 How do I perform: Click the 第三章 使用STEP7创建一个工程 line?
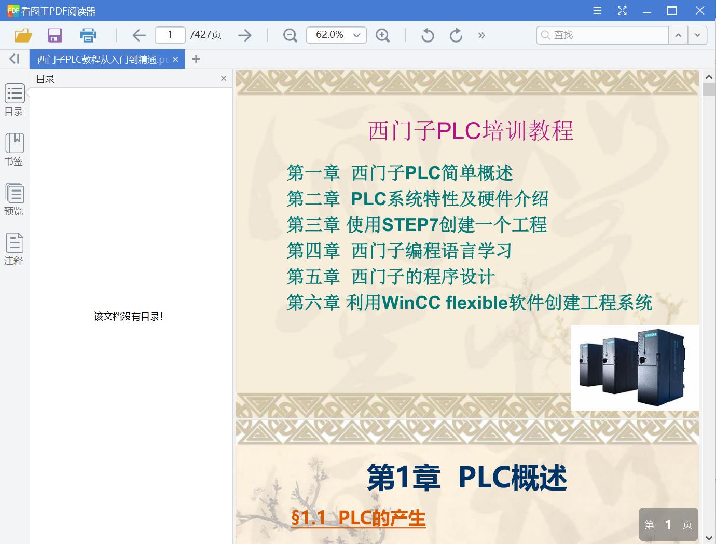point(417,225)
